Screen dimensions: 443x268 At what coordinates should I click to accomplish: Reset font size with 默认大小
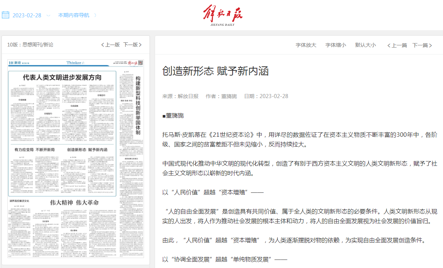pos(365,45)
